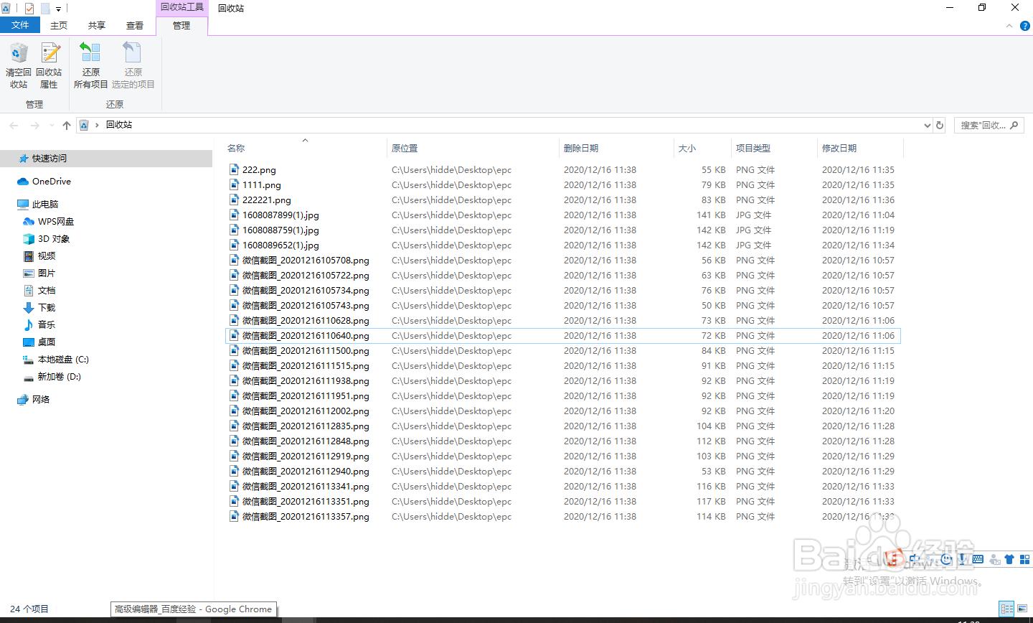Click the search magnifier icon
The width and height of the screenshot is (1033, 623).
point(1014,125)
